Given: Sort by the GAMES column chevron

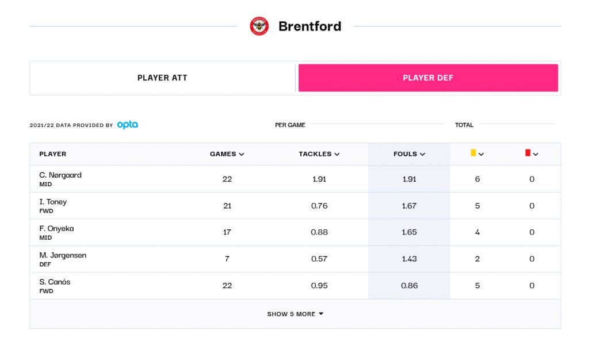Looking at the screenshot, I should [242, 154].
